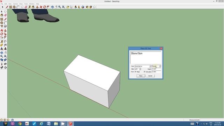The width and height of the screenshot is (224, 126).
Task: Pick the Scale tool in left tool set
Action: (x=2, y=37)
